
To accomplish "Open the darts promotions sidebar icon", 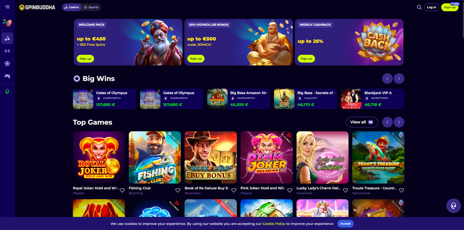I will click(x=7, y=23).
